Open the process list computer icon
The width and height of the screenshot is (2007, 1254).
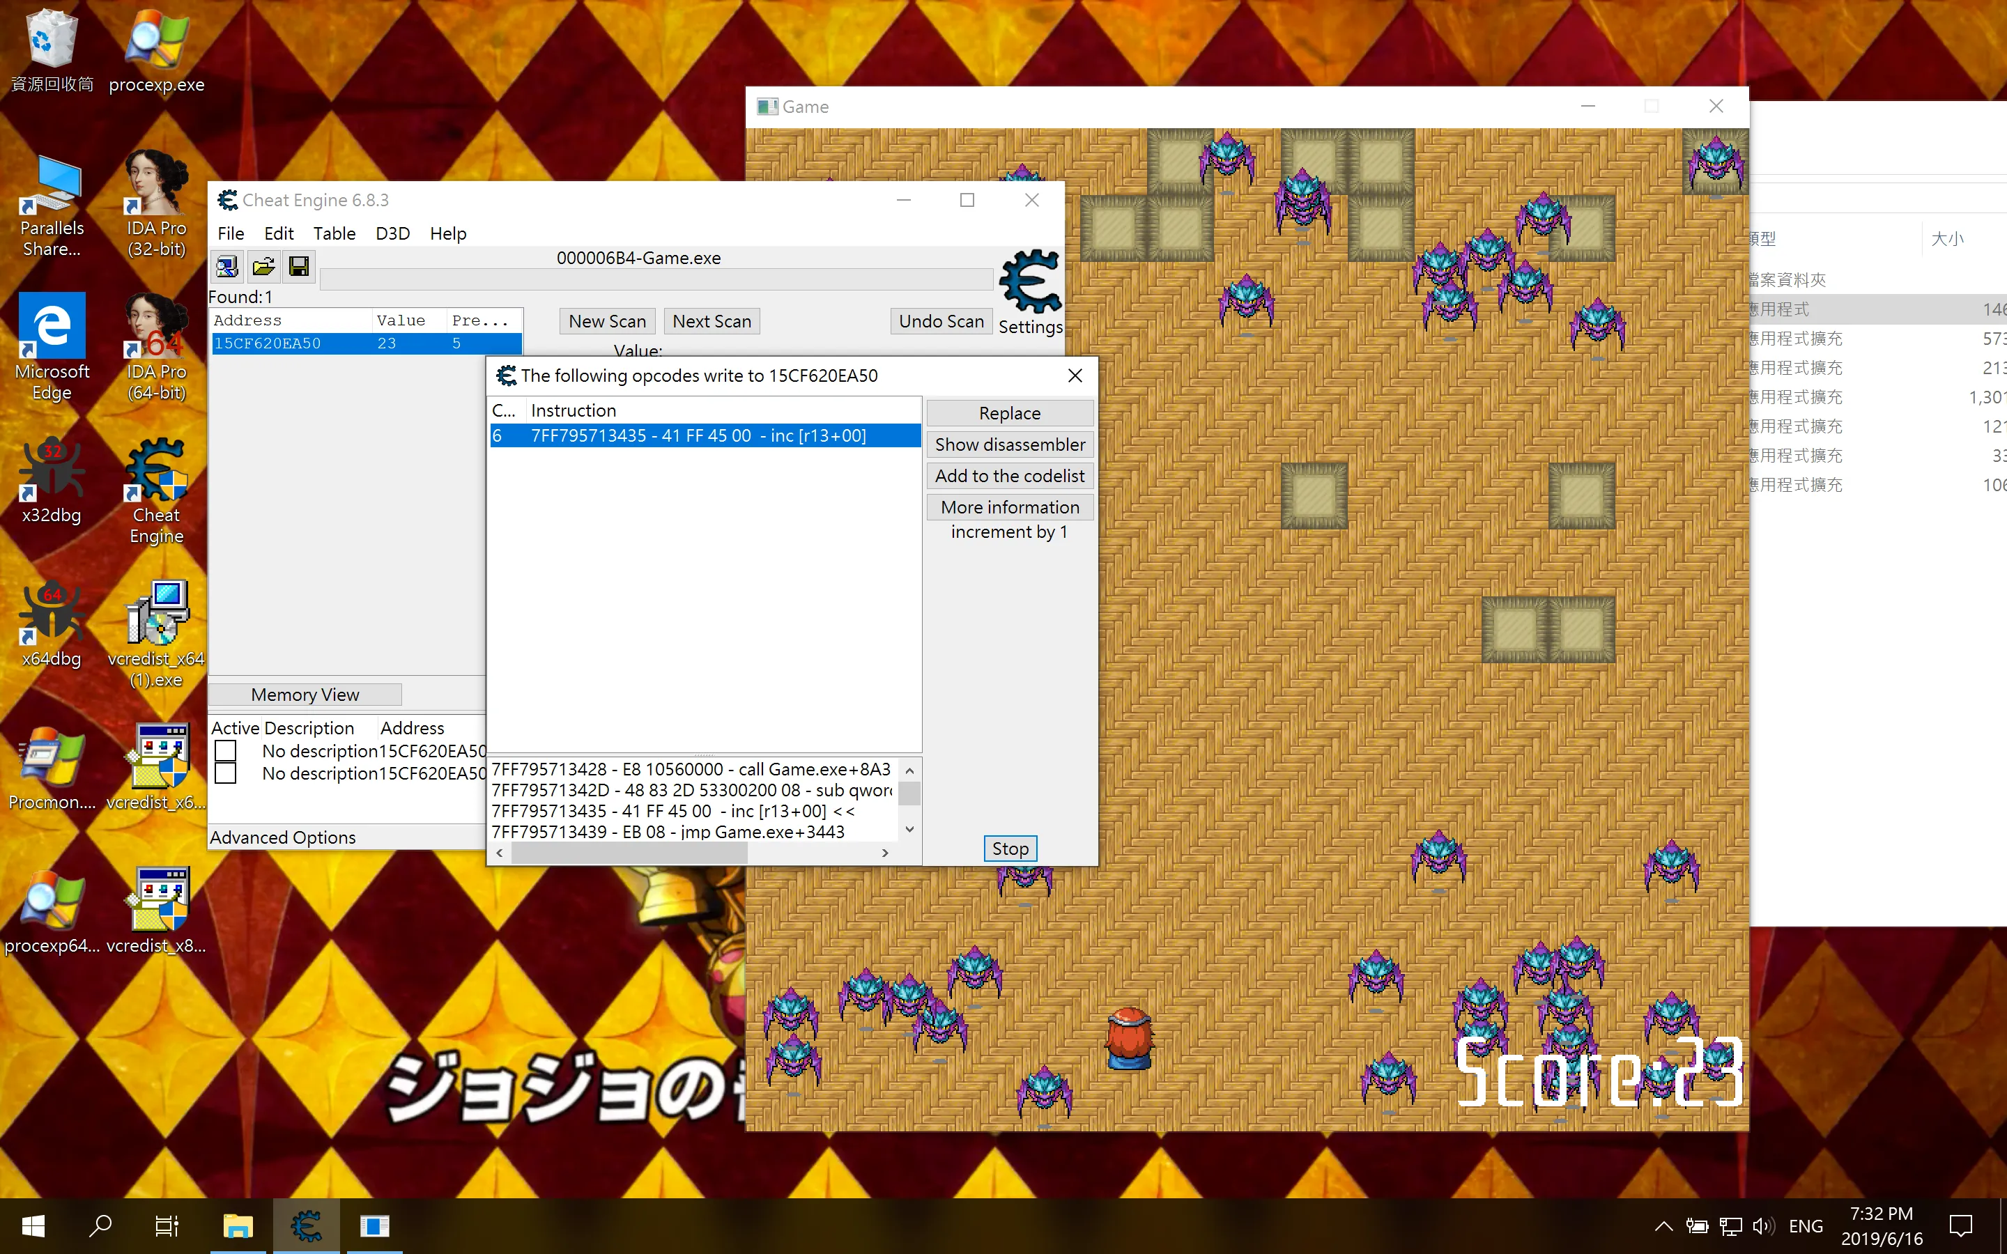(x=226, y=266)
